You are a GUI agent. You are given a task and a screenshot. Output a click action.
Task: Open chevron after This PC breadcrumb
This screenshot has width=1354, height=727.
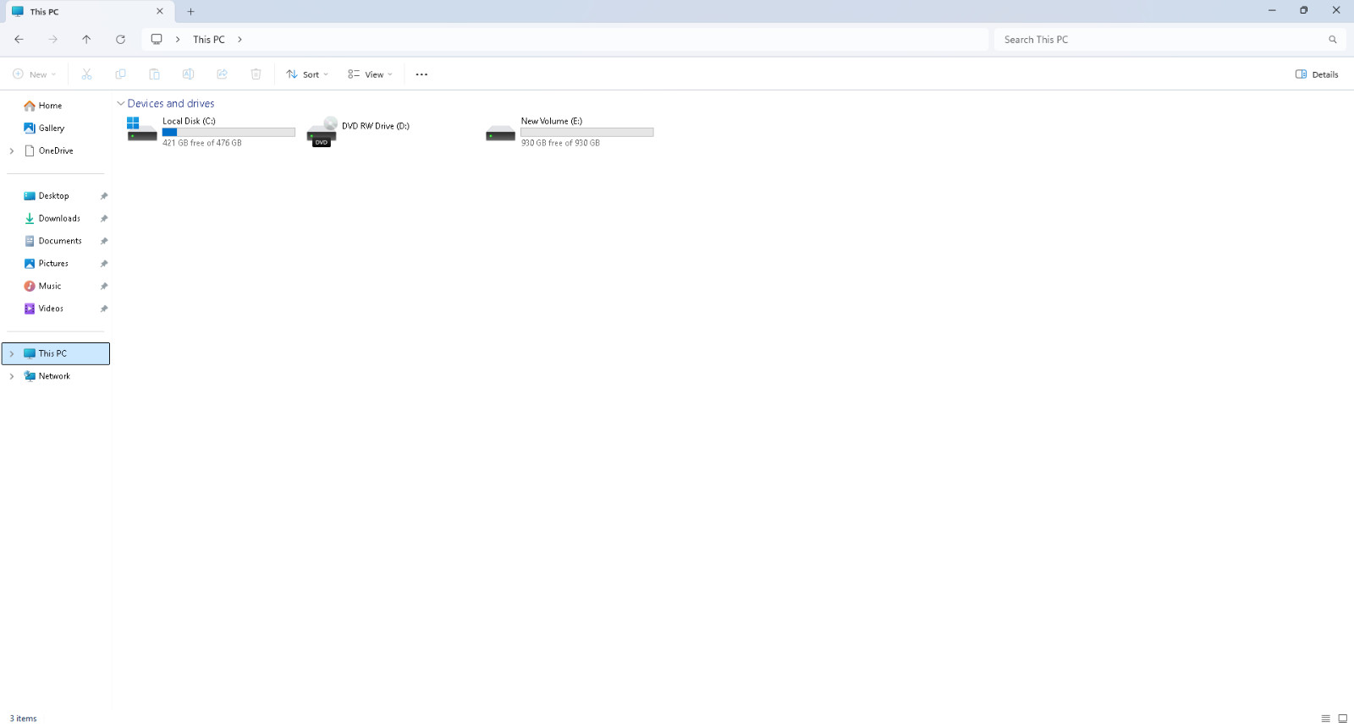pyautogui.click(x=240, y=40)
